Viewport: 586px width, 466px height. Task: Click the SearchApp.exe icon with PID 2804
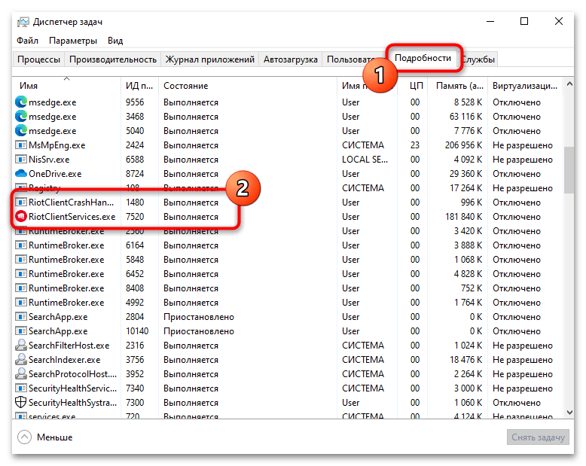click(21, 317)
